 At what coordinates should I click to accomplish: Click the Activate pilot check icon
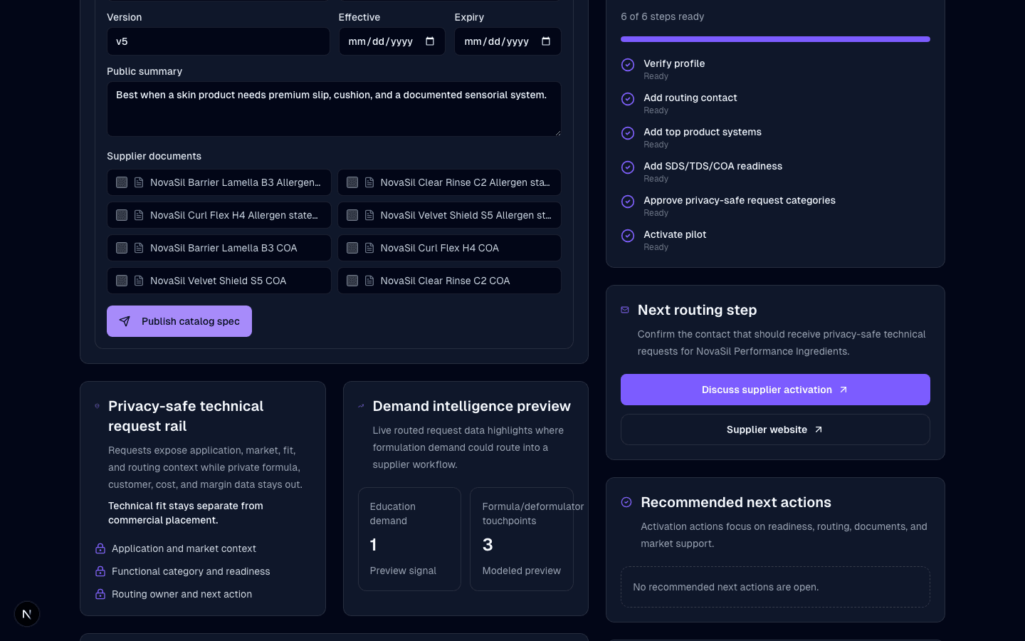tap(628, 236)
